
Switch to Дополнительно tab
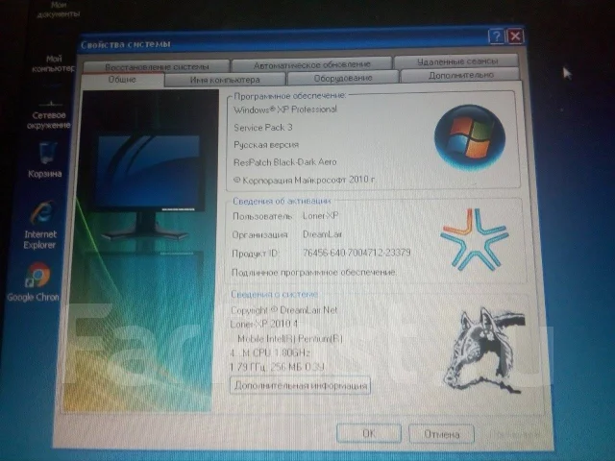460,75
